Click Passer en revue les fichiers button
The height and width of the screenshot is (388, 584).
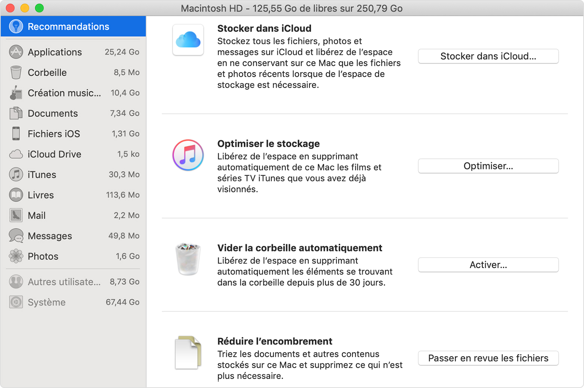point(488,358)
